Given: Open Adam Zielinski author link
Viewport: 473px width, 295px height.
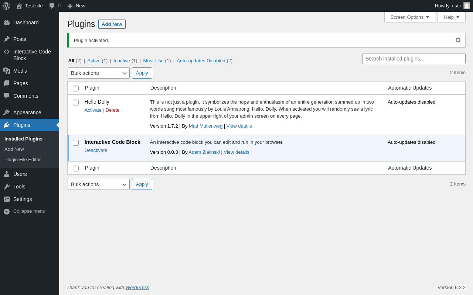Looking at the screenshot, I should tap(204, 152).
